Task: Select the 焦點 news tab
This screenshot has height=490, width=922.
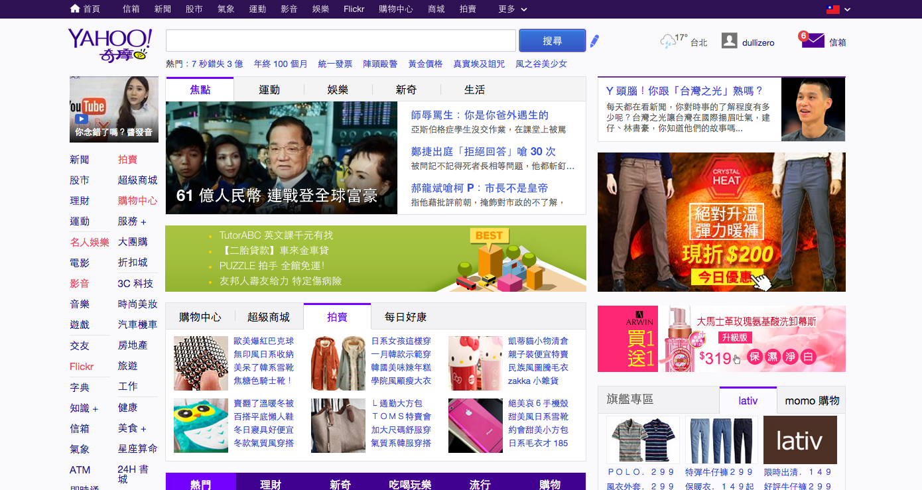Action: (x=200, y=90)
